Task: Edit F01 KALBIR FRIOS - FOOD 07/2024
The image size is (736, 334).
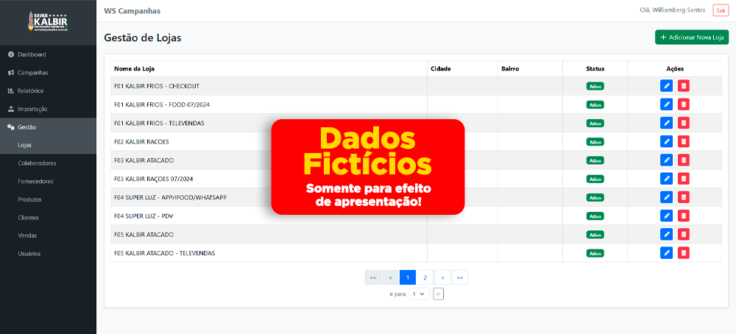Action: 666,104
